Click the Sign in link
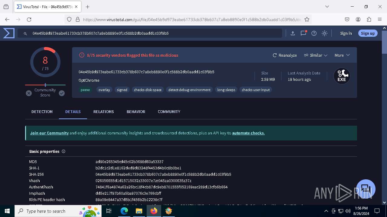 click(x=346, y=33)
